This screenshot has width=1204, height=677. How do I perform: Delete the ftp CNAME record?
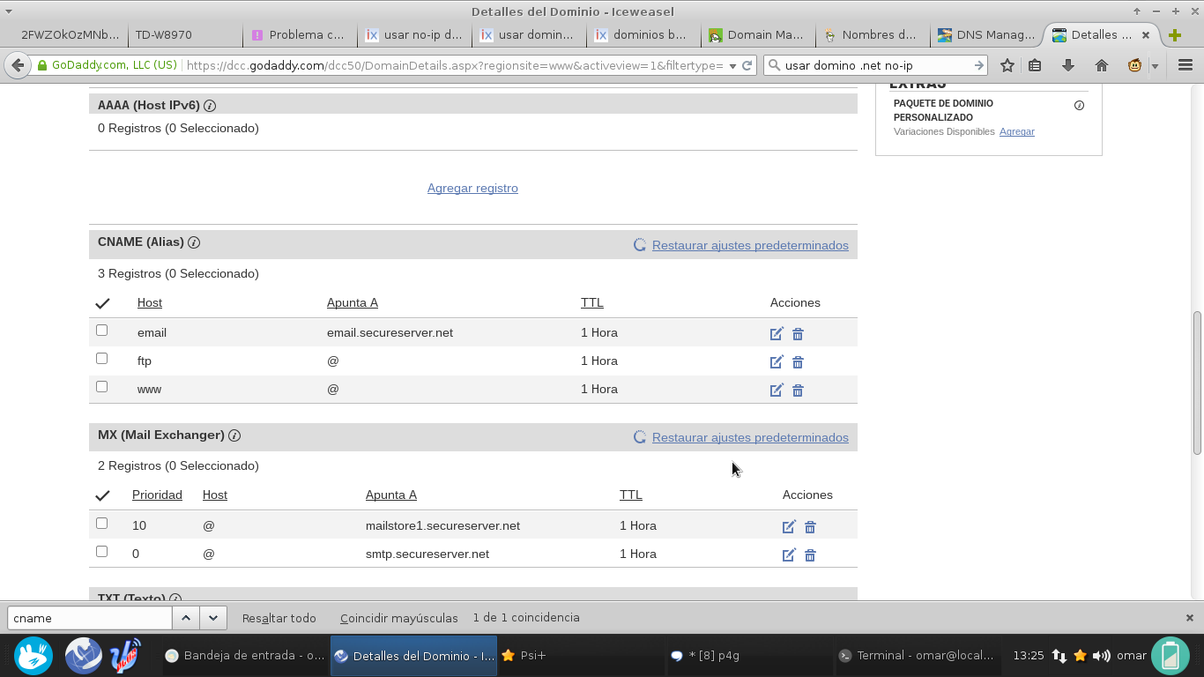coord(798,361)
